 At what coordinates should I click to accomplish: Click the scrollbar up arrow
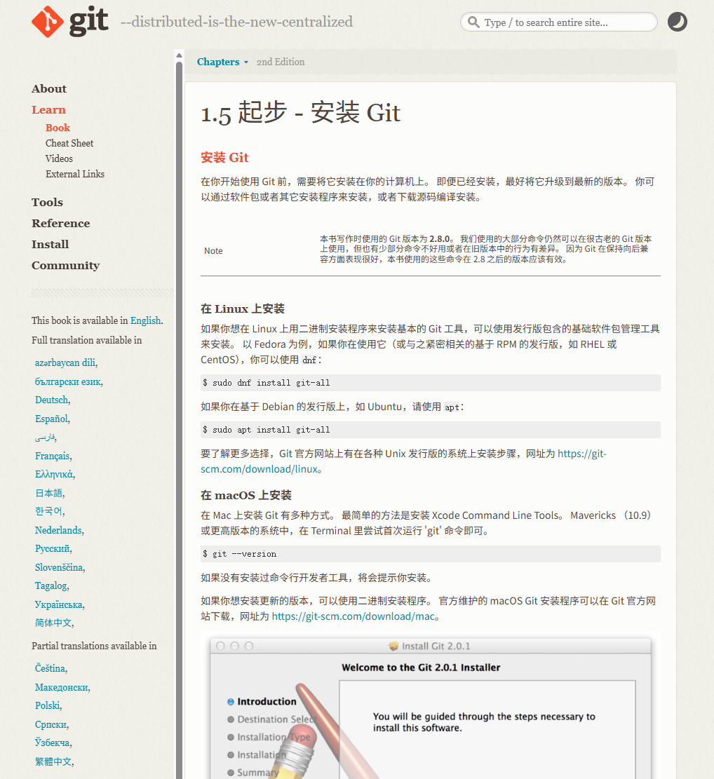click(x=180, y=55)
